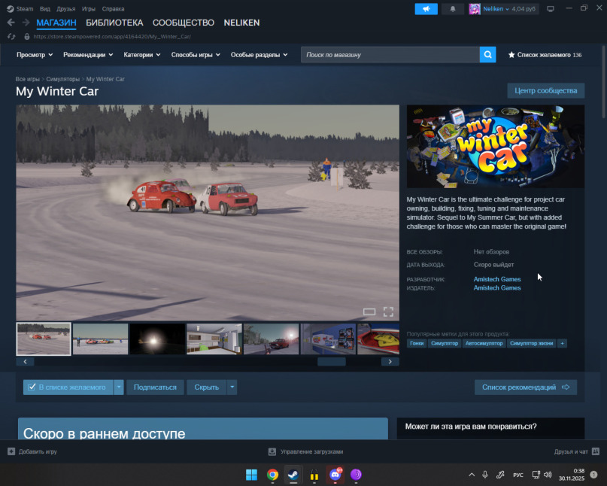Click the padlock icon beside the URL
The width and height of the screenshot is (607, 486).
tap(27, 36)
